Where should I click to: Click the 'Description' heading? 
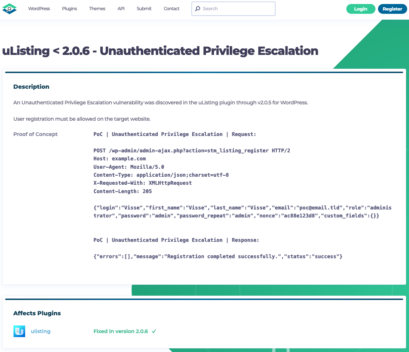[x=31, y=87]
